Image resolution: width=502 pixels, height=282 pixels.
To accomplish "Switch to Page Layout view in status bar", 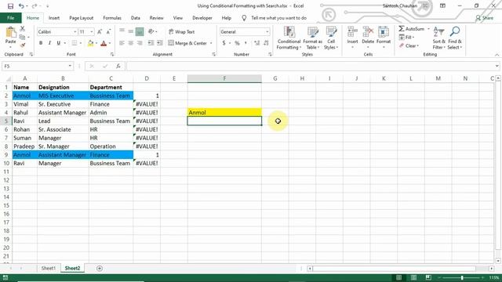I will 413,277.
